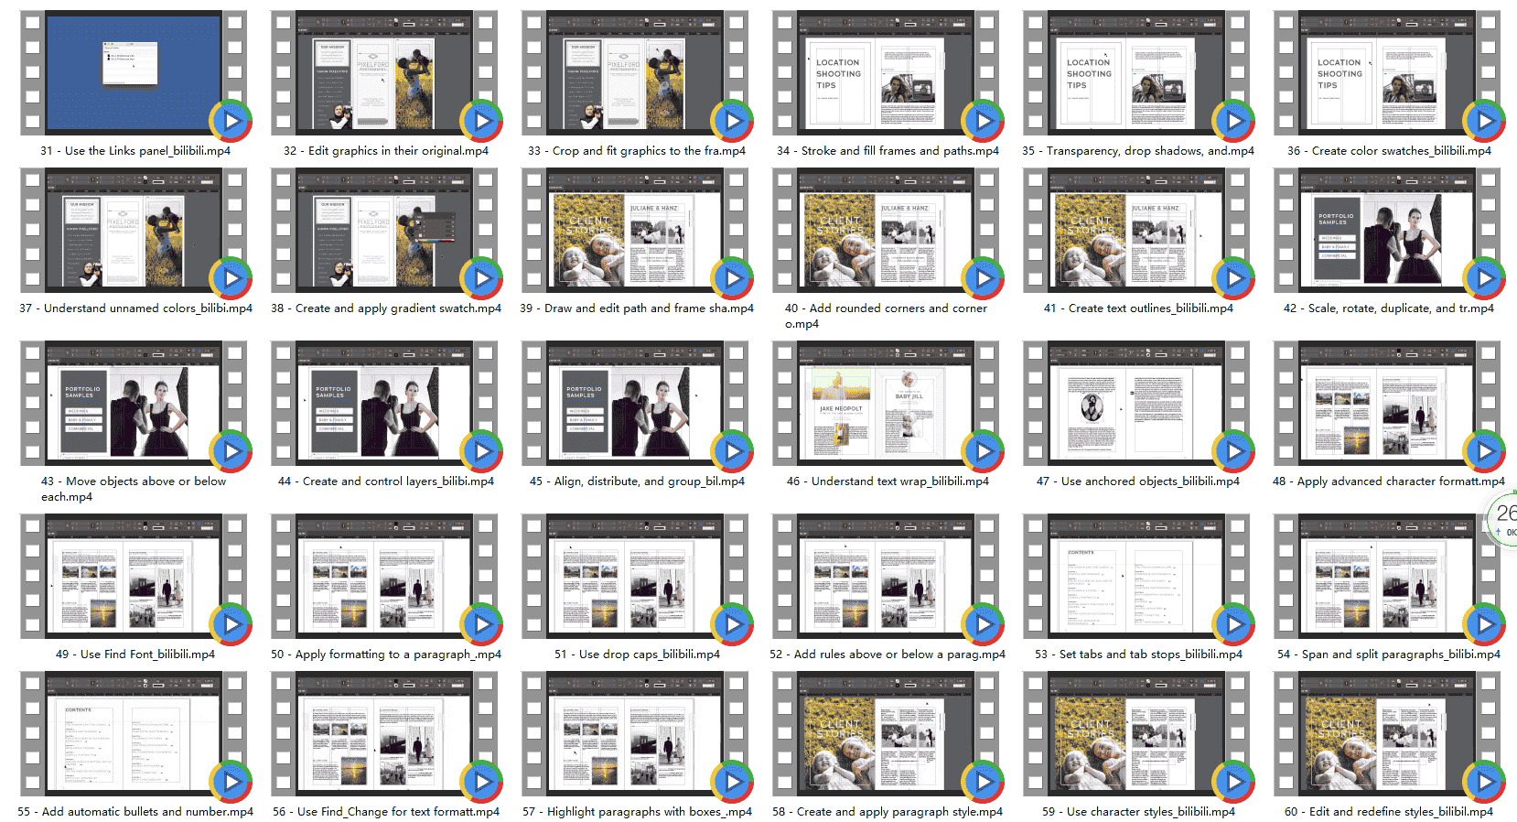Select the thumbnail of video 32 Edit graphics in their original
Viewport: 1517px width, 822px height.
click(x=384, y=73)
